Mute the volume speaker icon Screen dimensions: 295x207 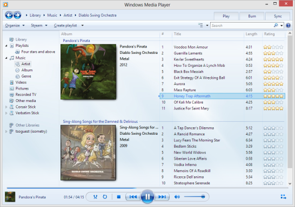(x=177, y=197)
